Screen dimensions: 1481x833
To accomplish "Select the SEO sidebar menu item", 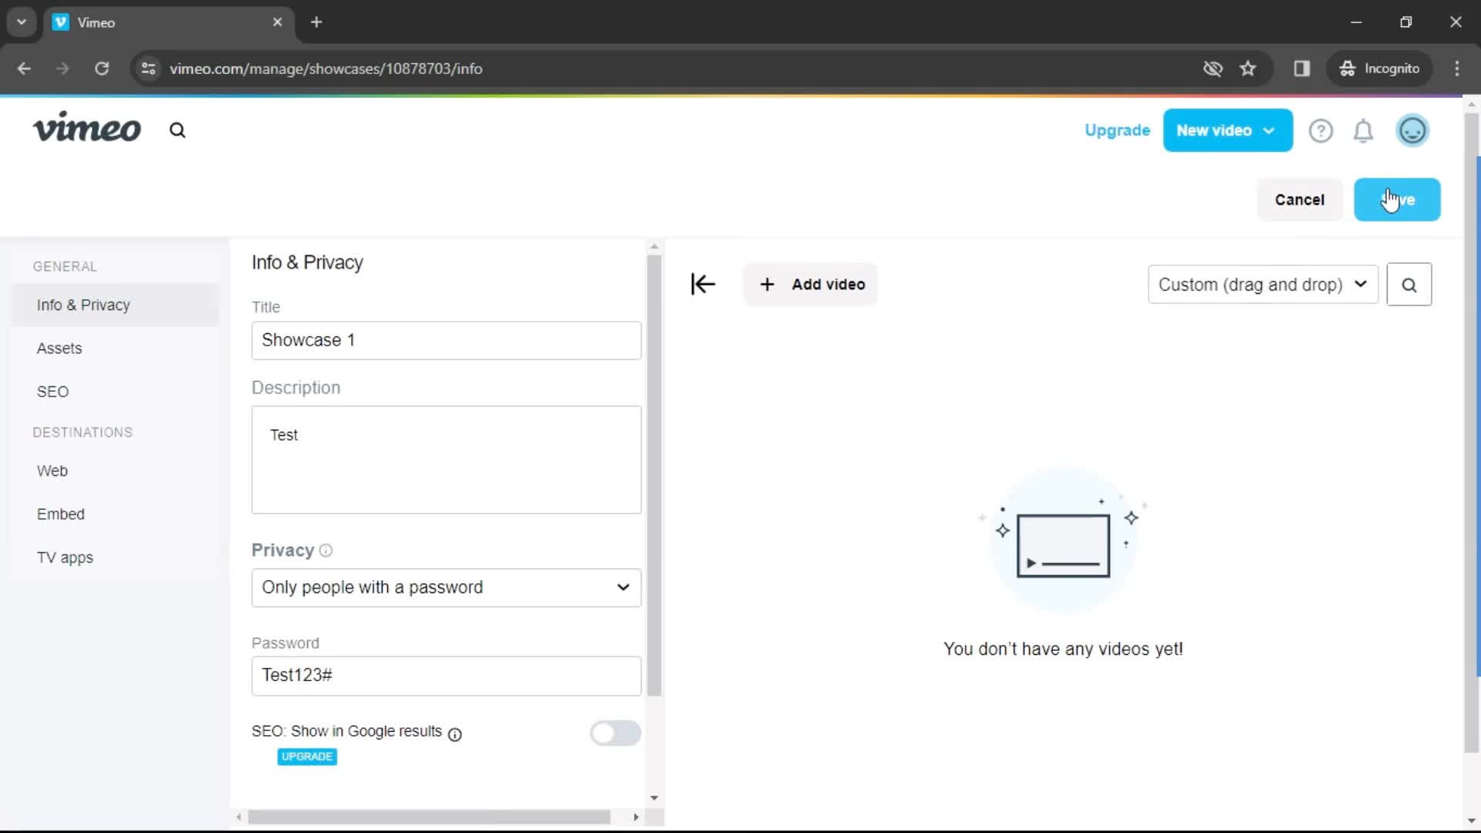I will point(52,390).
